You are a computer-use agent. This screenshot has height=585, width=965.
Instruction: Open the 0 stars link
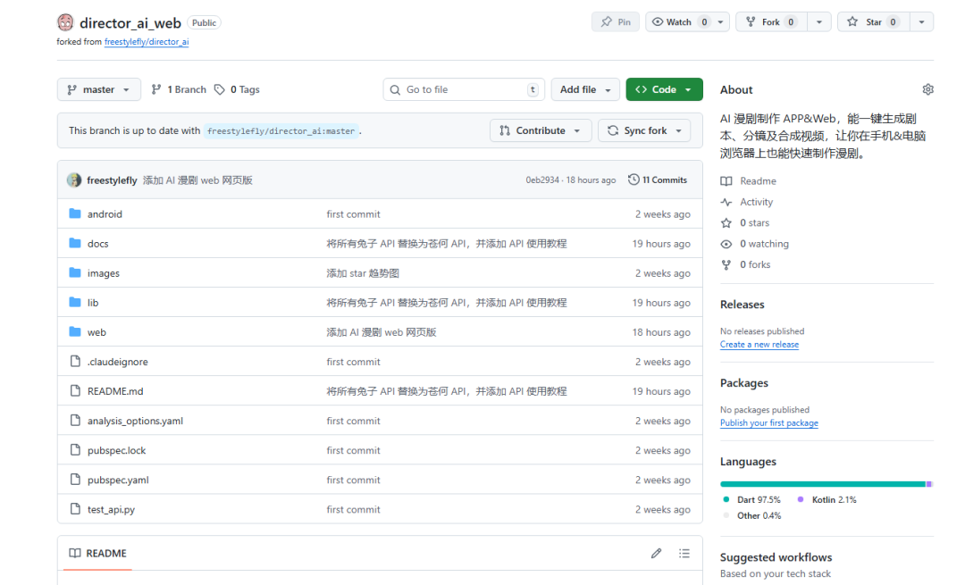tap(754, 222)
